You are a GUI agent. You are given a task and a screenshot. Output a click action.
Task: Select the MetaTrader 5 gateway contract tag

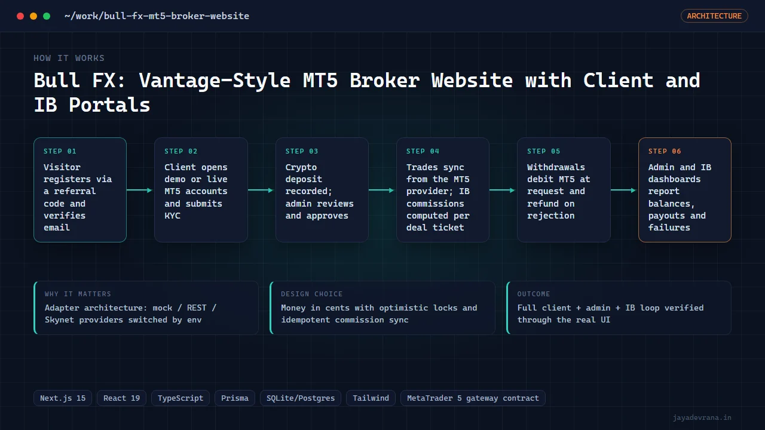click(473, 398)
